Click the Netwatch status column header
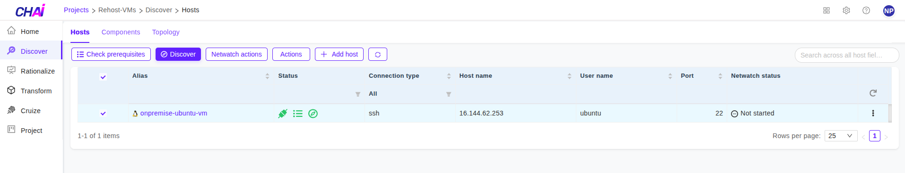Image resolution: width=905 pixels, height=173 pixels. 756,76
